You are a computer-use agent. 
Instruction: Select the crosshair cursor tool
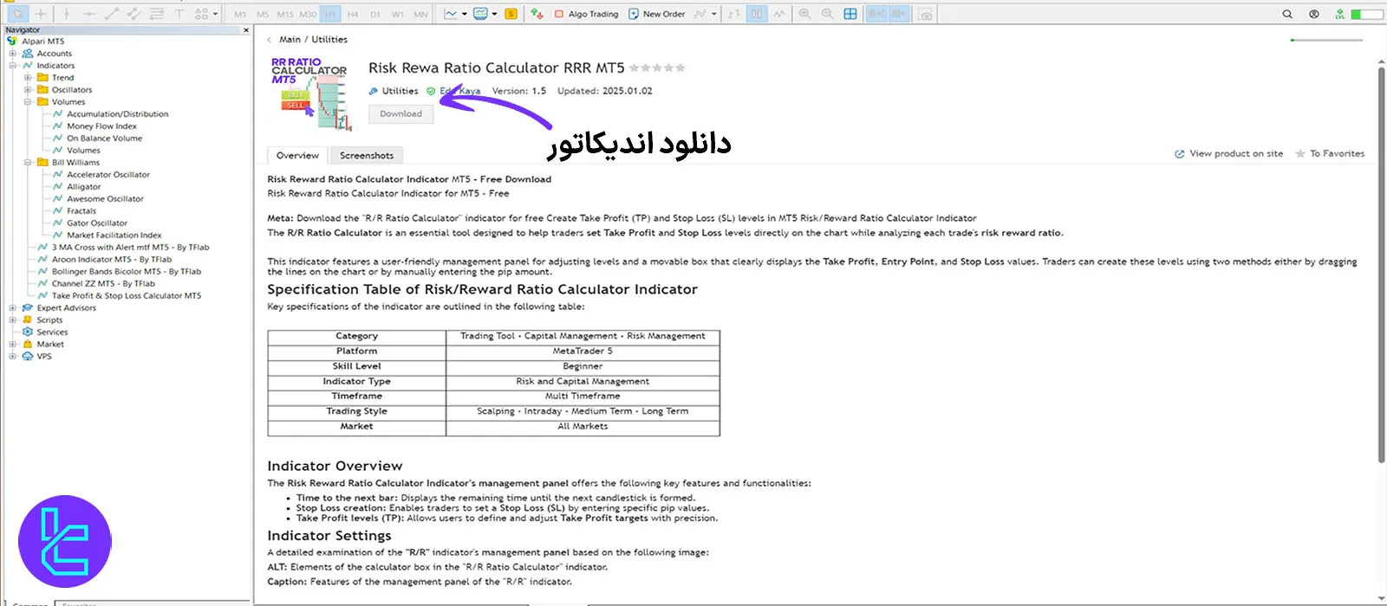coord(40,14)
